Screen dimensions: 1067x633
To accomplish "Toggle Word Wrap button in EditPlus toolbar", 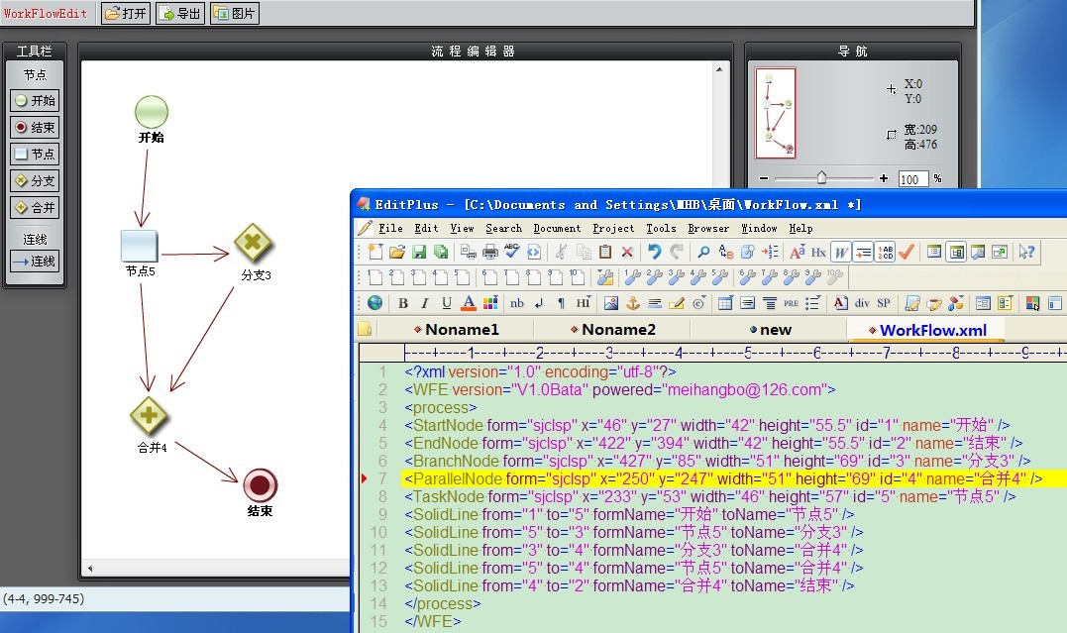I will tap(840, 253).
